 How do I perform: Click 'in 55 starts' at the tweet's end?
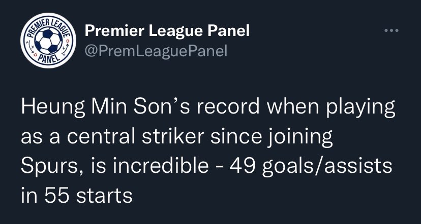[76, 196]
